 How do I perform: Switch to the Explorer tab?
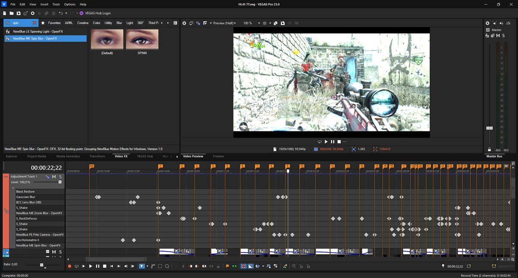coord(12,156)
